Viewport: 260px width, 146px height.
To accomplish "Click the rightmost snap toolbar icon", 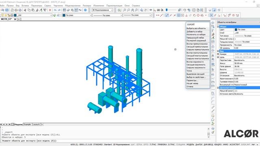I will 237,15.
